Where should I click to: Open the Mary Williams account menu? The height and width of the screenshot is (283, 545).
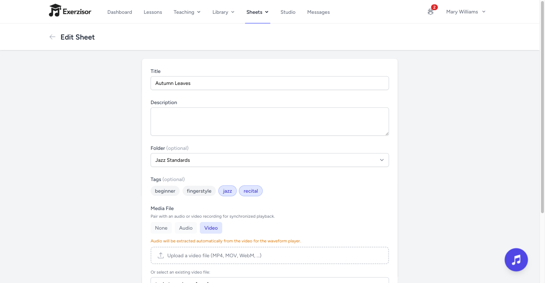[x=466, y=12]
